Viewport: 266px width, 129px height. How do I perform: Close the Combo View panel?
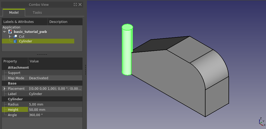pos(80,4)
